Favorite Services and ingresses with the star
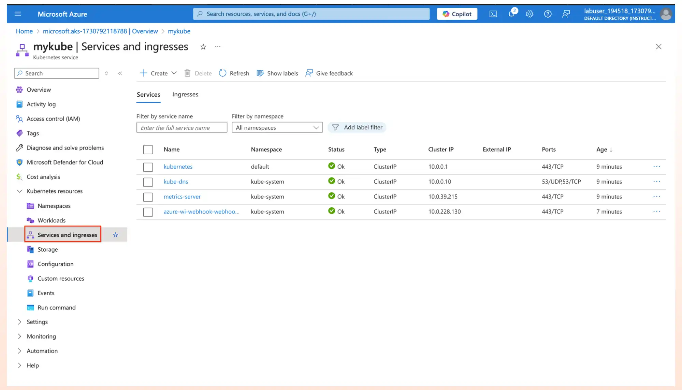682x390 pixels. [115, 235]
